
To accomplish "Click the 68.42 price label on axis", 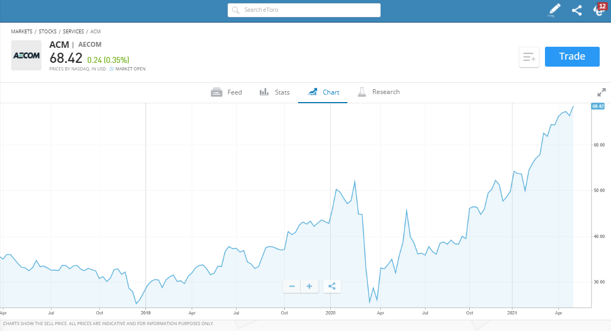I will [x=598, y=106].
